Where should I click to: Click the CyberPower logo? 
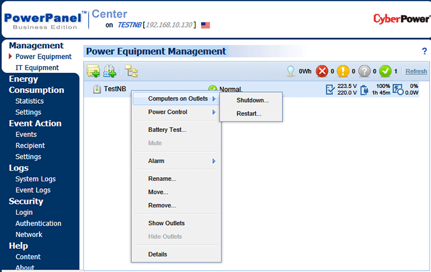click(x=402, y=19)
